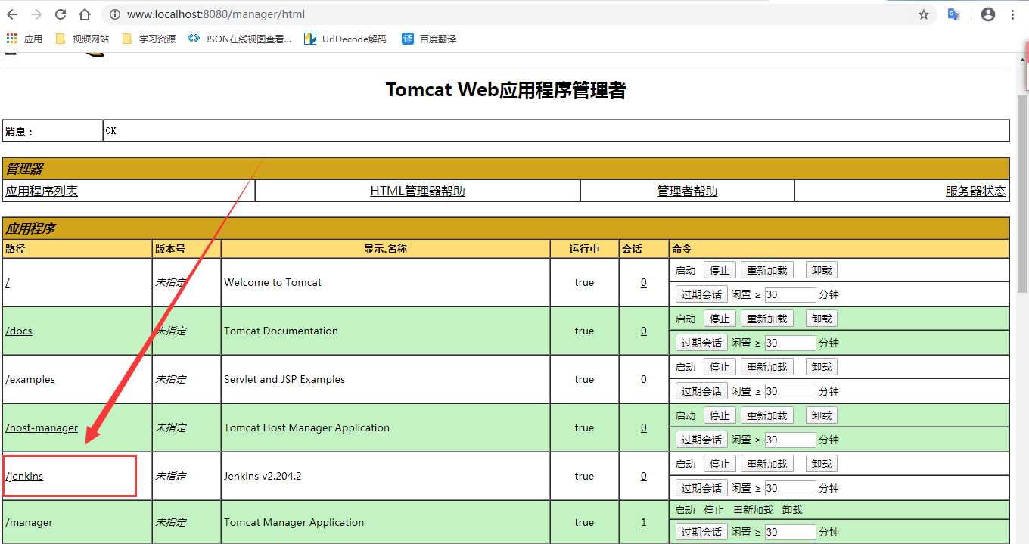Open the UrlDecode解码 bookmark
The width and height of the screenshot is (1029, 544).
click(345, 39)
